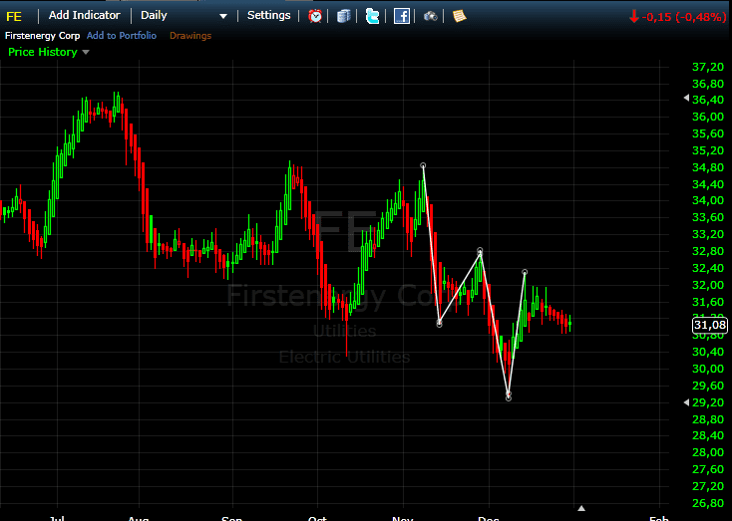Image resolution: width=732 pixels, height=521 pixels.
Task: Share chart via the Facebook icon
Action: tap(402, 16)
